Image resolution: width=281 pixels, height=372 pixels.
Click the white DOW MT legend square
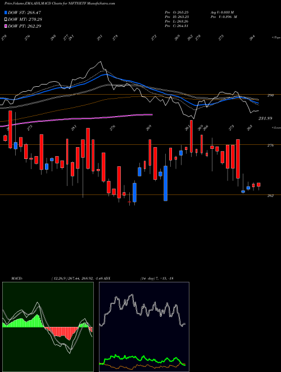6,19
